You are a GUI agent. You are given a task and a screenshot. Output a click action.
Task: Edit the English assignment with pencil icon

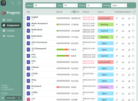[117, 18]
